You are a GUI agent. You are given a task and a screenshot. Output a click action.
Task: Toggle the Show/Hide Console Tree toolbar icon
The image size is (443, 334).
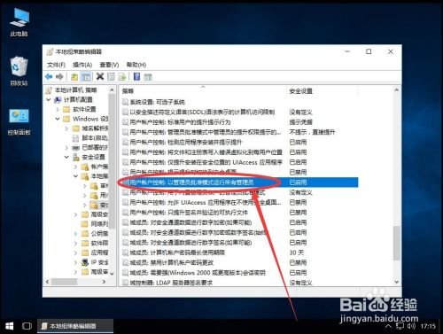tap(86, 77)
